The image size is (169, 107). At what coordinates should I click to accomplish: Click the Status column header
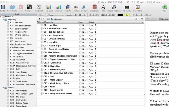tap(92, 22)
